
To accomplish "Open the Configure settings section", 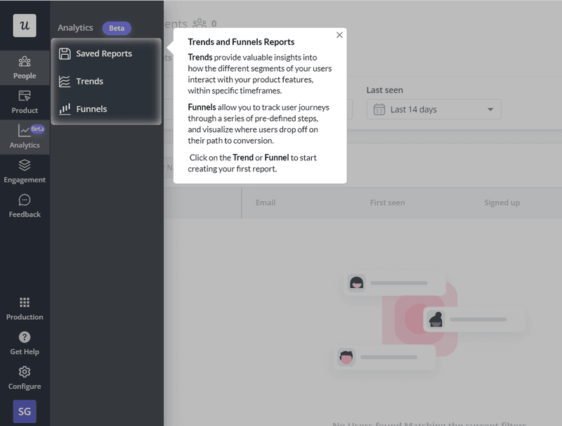I will click(x=25, y=380).
